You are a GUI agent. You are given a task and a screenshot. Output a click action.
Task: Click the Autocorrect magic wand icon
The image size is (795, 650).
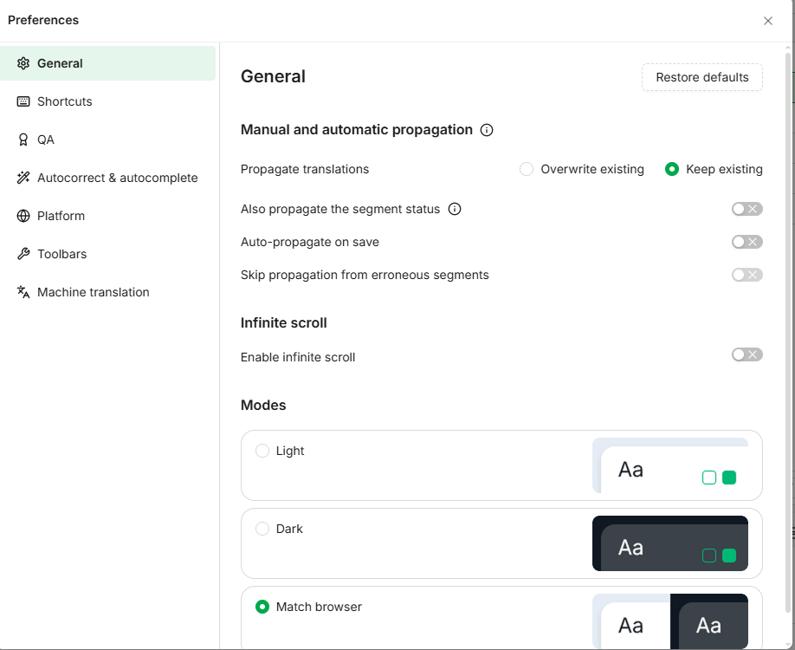[x=23, y=178]
